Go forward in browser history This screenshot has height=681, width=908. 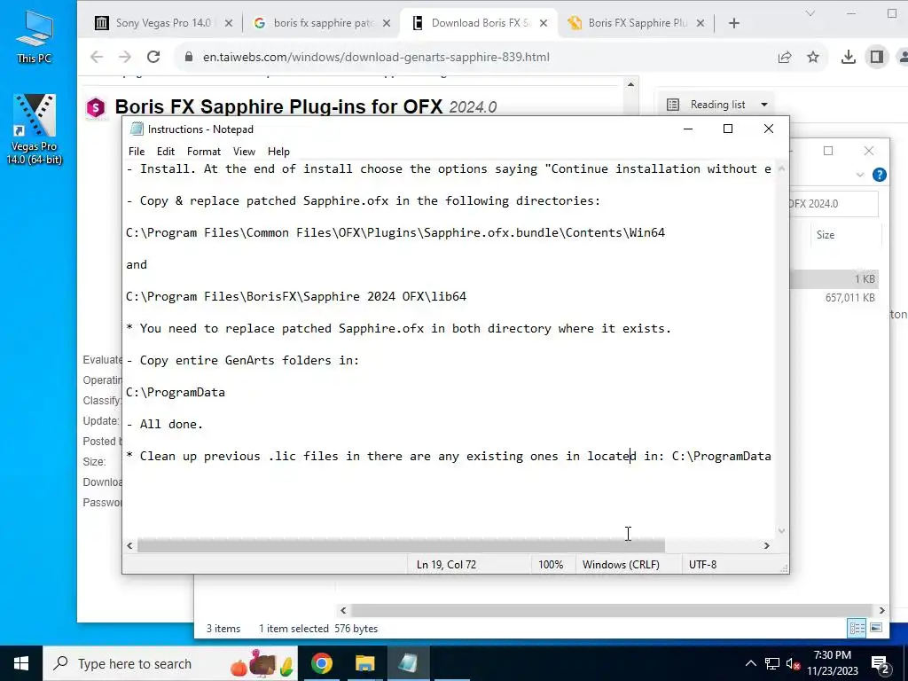[124, 57]
